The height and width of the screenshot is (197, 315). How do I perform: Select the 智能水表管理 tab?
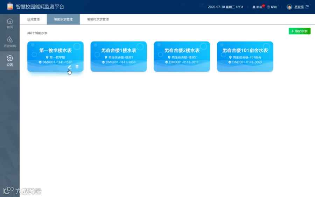tap(63, 19)
